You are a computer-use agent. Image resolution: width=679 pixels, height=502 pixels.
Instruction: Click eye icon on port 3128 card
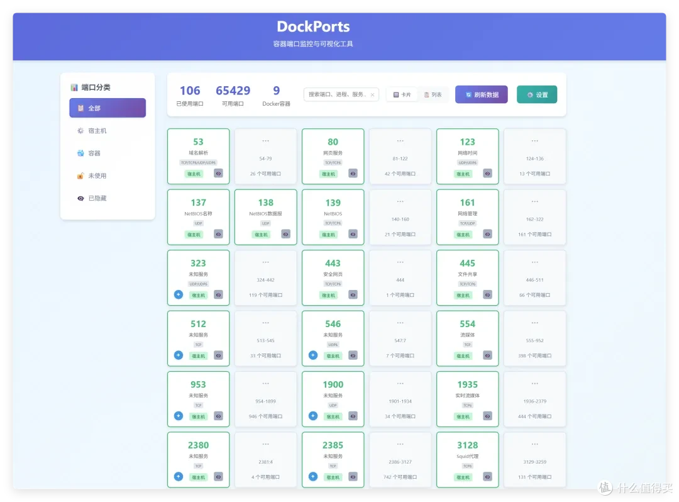tap(488, 477)
